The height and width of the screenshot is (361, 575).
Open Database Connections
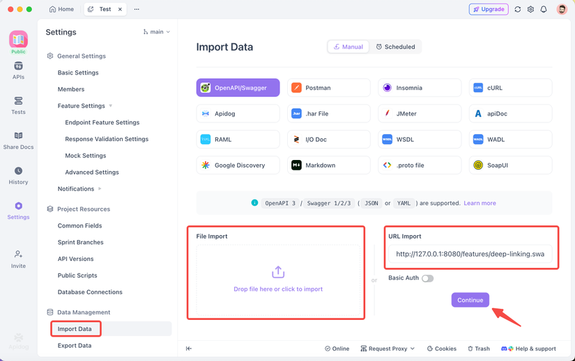(90, 292)
